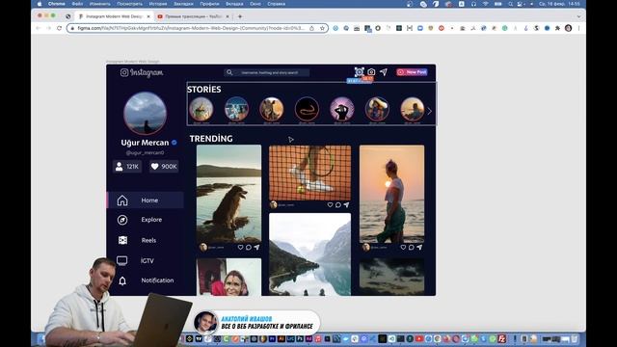Click the comment icon under the tennis photo
This screenshot has height=347, width=617.
click(x=338, y=205)
